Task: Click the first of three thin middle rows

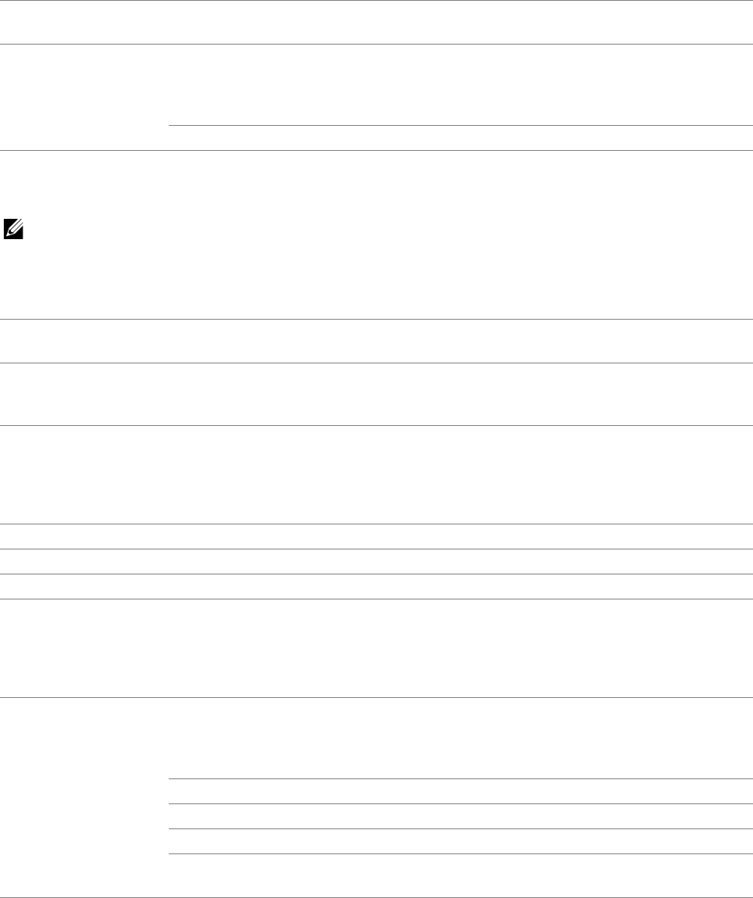Action: (375, 536)
